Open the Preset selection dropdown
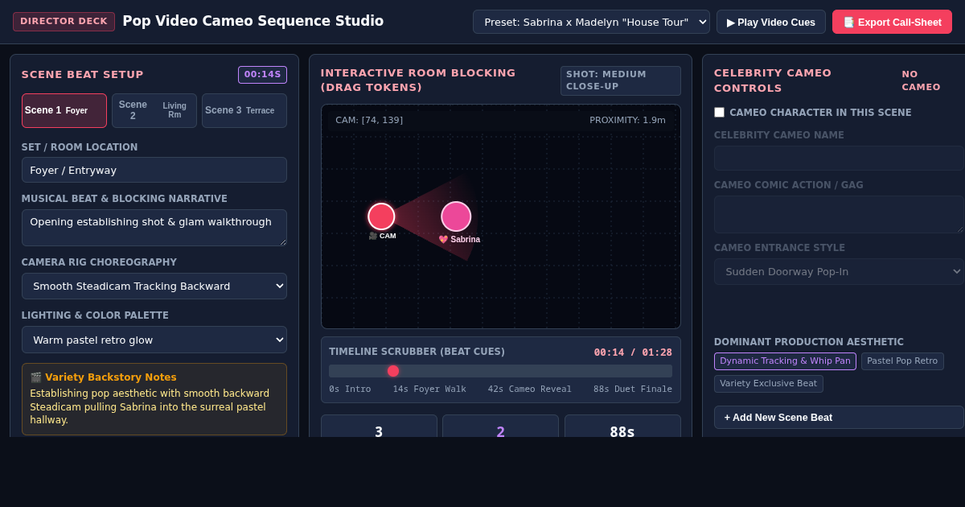This screenshot has height=507, width=965. 591,22
